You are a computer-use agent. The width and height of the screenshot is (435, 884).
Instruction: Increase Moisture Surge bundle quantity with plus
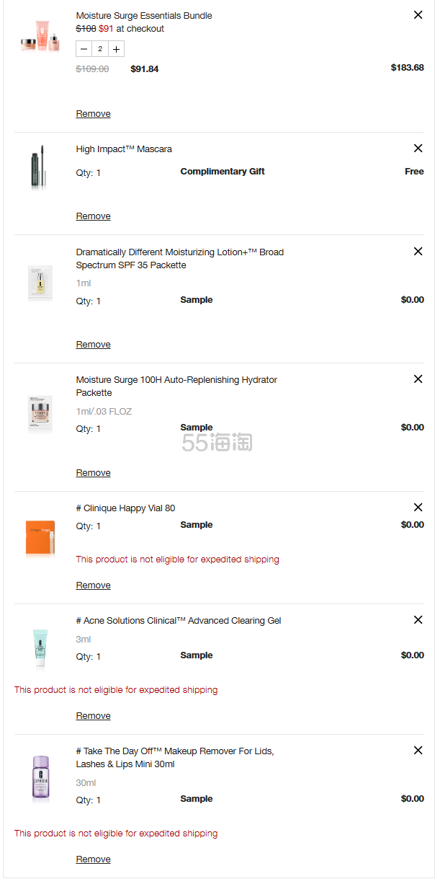116,49
